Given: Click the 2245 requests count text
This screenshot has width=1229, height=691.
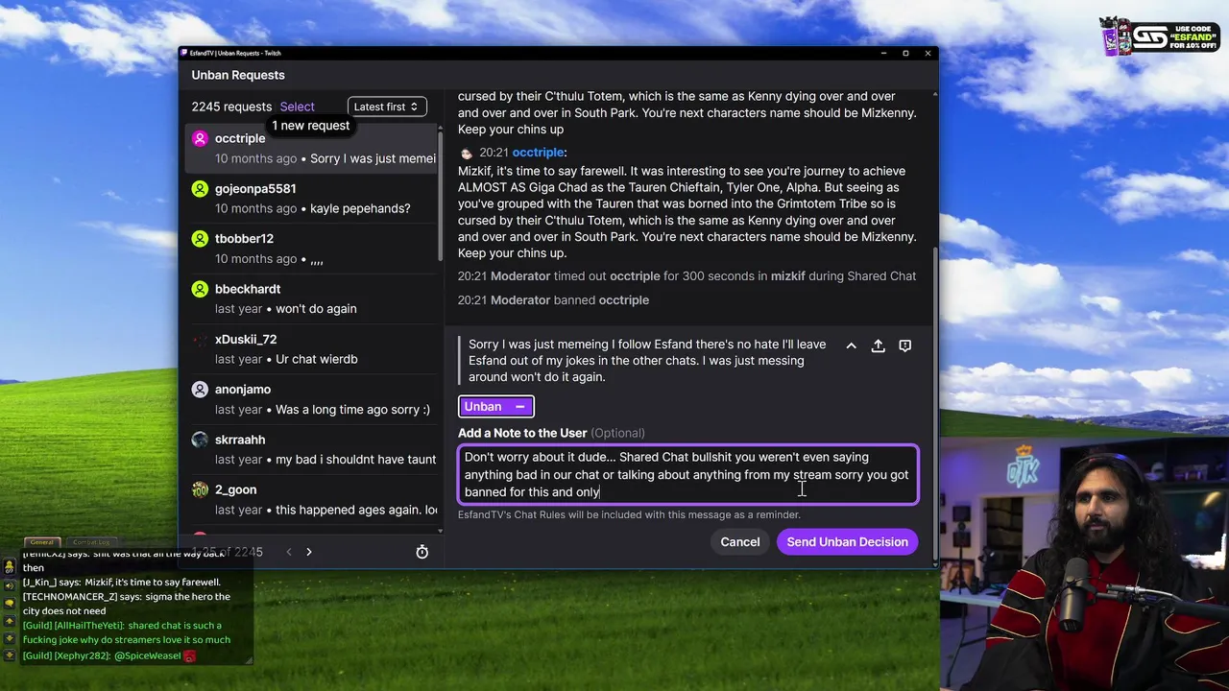Looking at the screenshot, I should [x=231, y=107].
